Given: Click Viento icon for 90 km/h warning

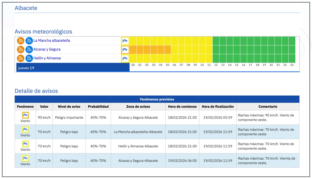Looking at the screenshot, I should (x=25, y=115).
